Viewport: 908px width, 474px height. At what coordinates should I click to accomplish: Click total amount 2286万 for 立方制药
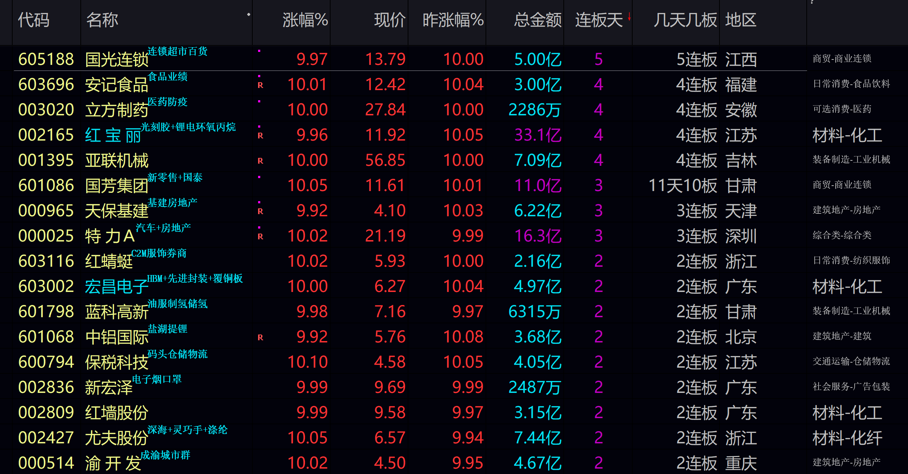pos(535,110)
